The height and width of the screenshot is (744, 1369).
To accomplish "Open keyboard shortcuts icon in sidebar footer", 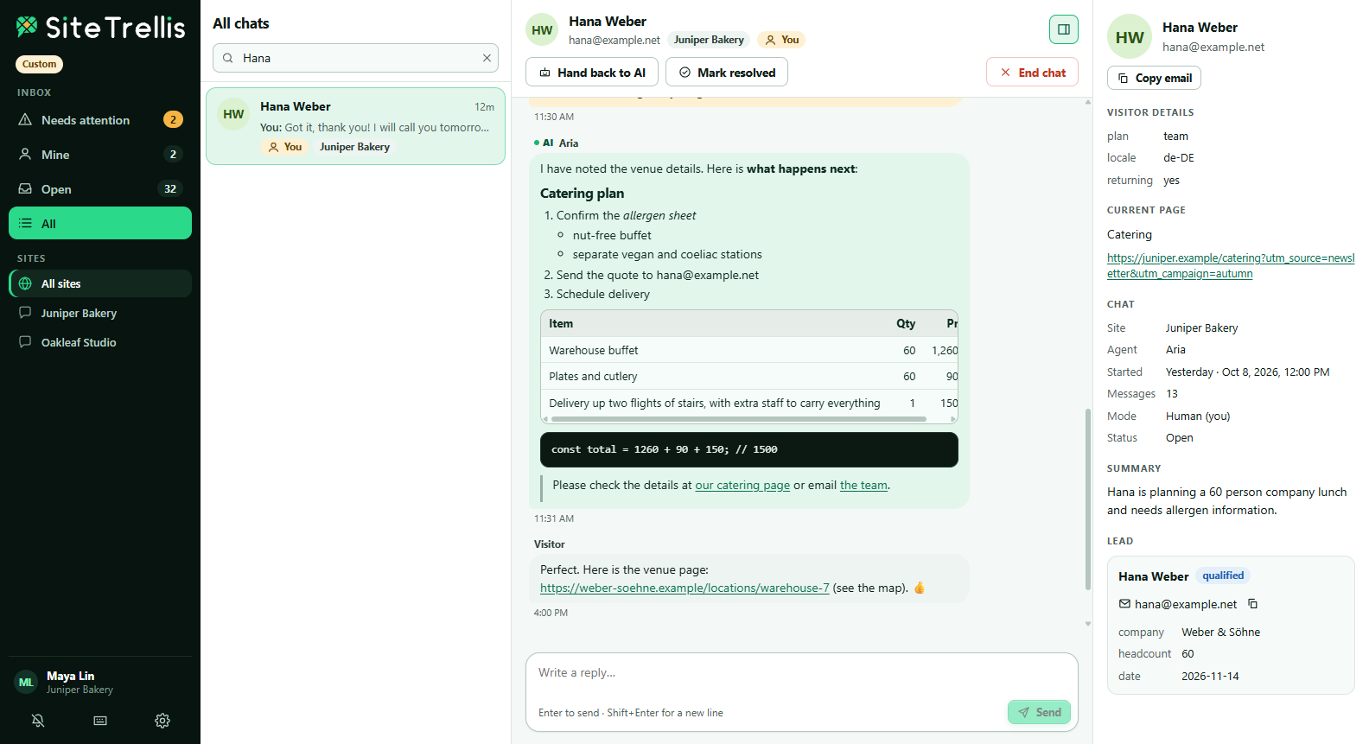I will pyautogui.click(x=100, y=721).
